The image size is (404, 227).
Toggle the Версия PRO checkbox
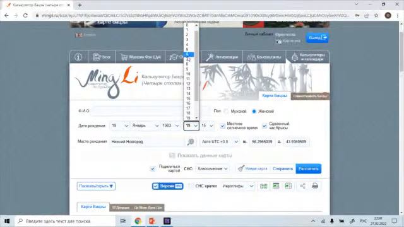[156, 186]
